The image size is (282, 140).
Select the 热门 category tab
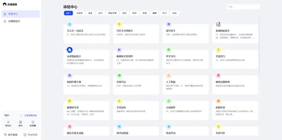(68, 13)
